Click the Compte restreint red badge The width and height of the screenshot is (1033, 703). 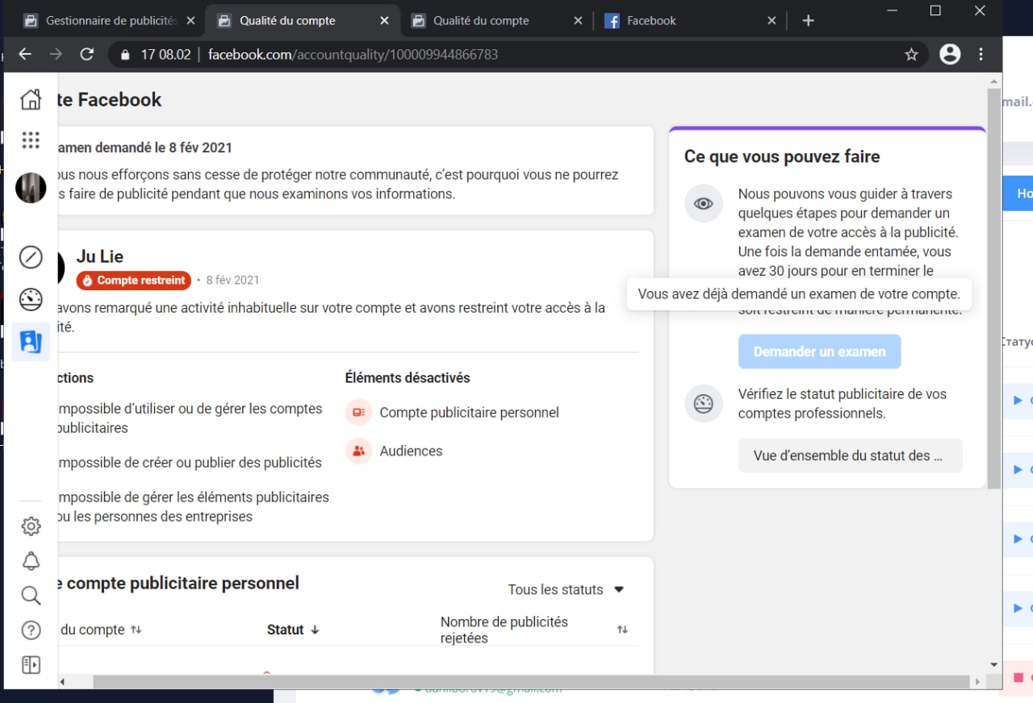point(134,281)
